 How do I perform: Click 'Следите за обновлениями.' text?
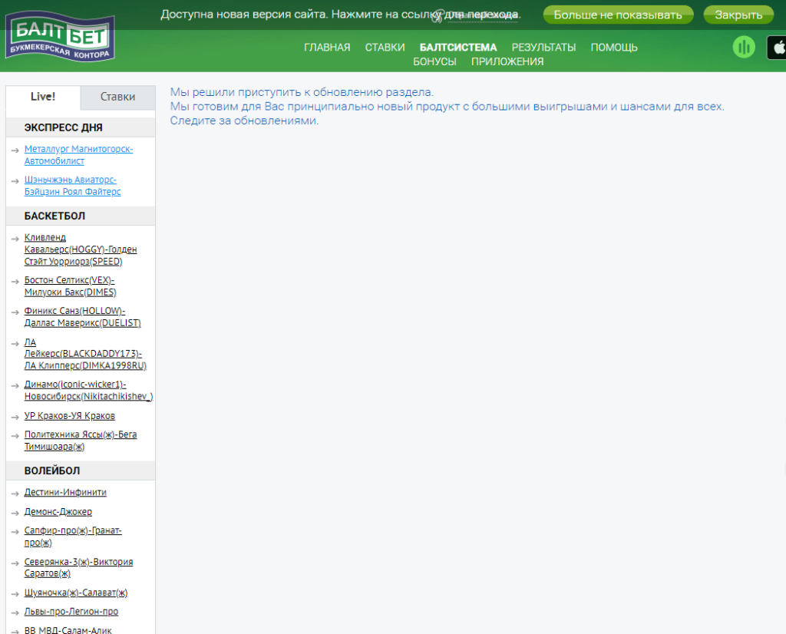[x=244, y=121]
